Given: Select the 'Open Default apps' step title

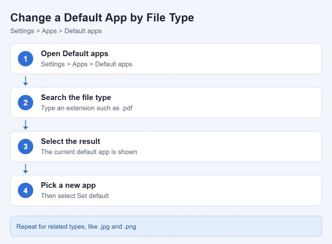Looking at the screenshot, I should [x=75, y=54].
